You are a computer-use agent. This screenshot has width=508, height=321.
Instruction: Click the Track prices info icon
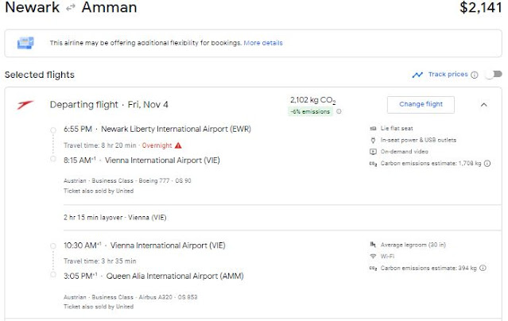(x=475, y=75)
